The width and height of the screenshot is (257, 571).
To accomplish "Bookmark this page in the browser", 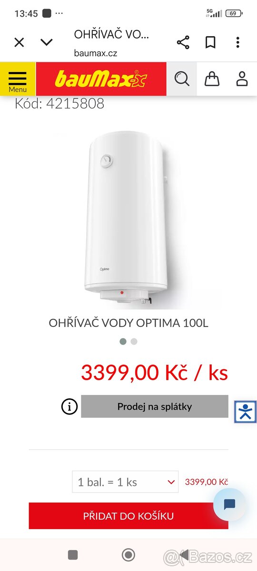I will [x=210, y=42].
